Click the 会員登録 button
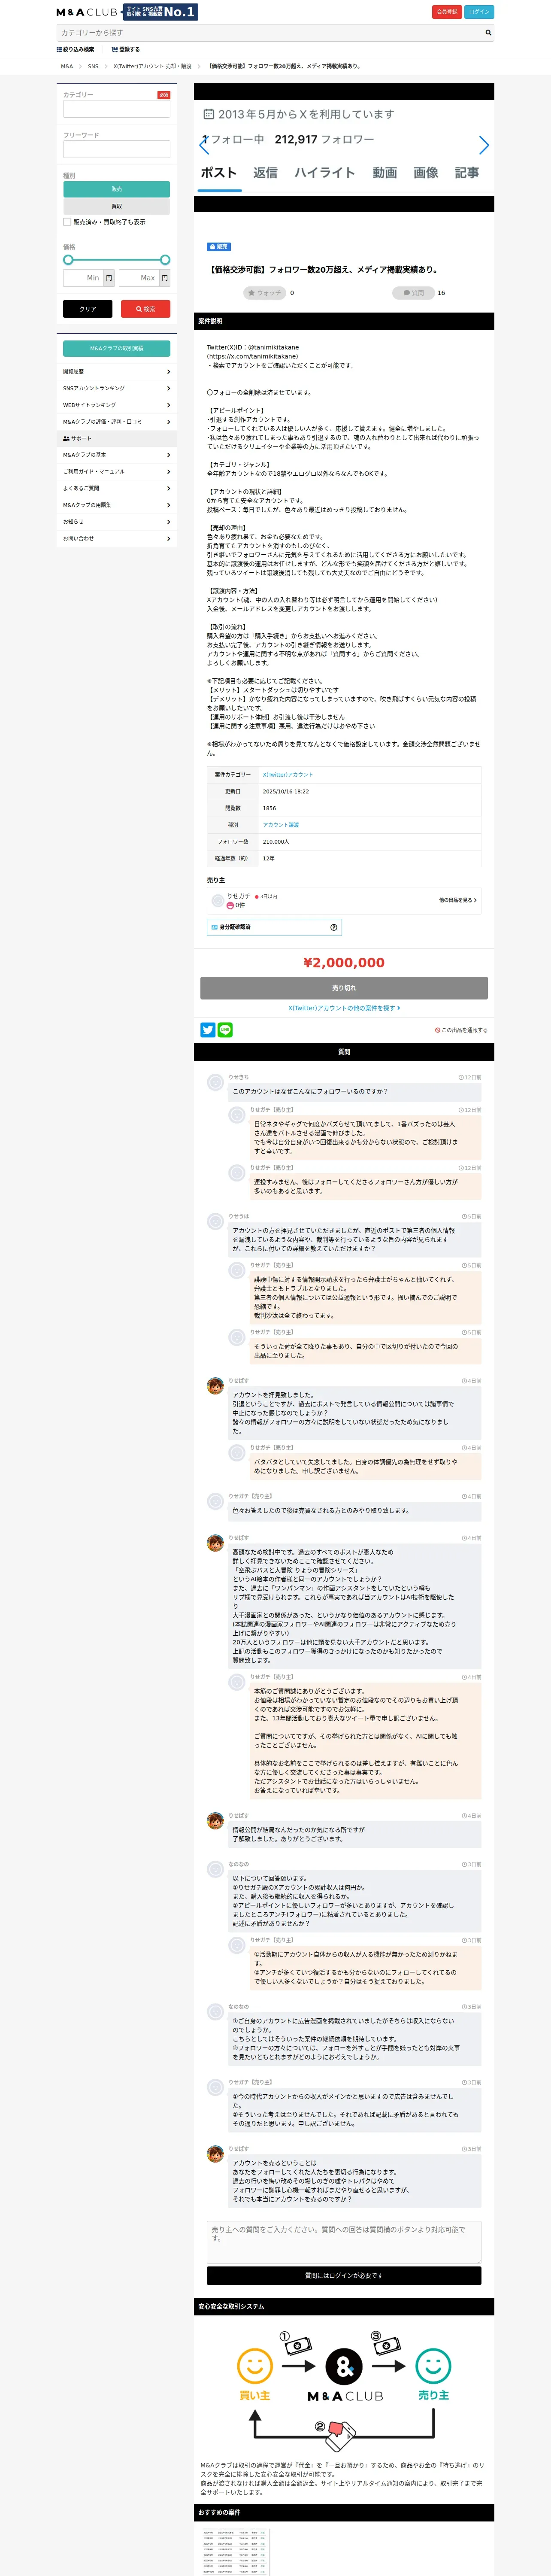551x2576 pixels. (447, 12)
